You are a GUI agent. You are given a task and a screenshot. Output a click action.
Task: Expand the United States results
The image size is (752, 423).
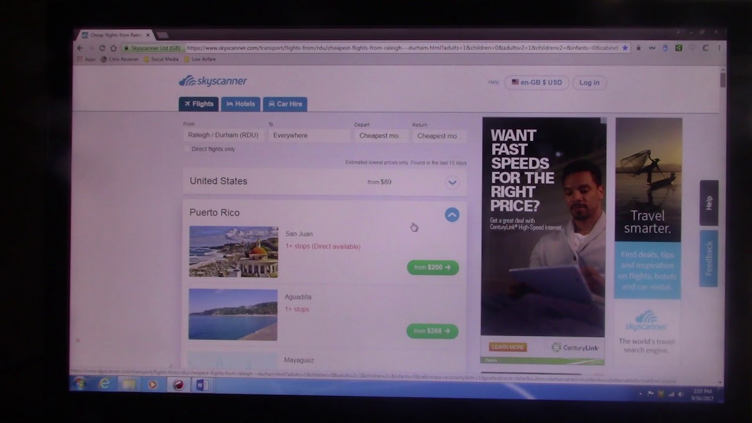(452, 182)
